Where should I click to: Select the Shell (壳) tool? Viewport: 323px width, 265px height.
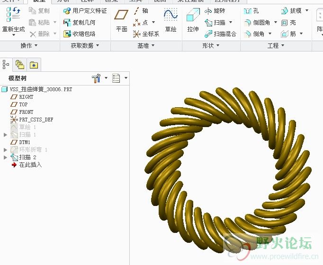click(x=288, y=22)
